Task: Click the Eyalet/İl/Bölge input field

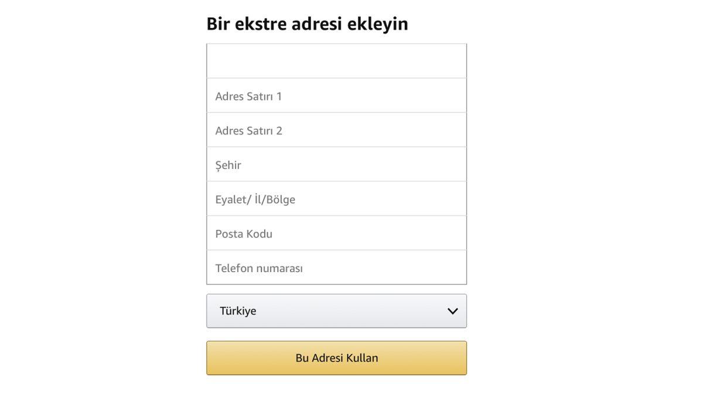Action: pyautogui.click(x=336, y=198)
